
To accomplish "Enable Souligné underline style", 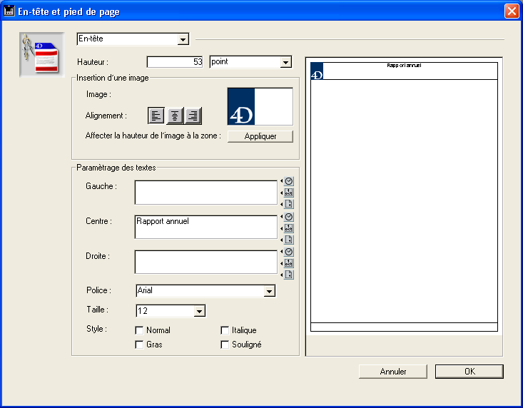I will (x=225, y=345).
